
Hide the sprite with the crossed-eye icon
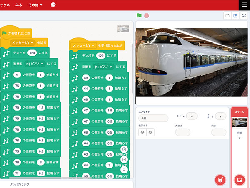(151, 132)
